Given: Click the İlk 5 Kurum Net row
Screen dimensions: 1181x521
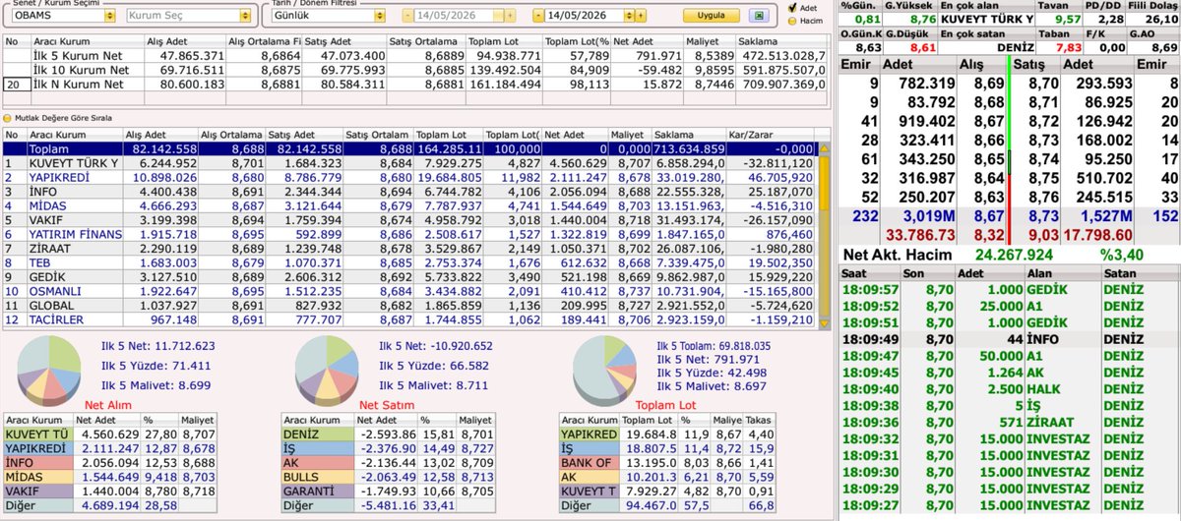Looking at the screenshot, I should click(413, 58).
